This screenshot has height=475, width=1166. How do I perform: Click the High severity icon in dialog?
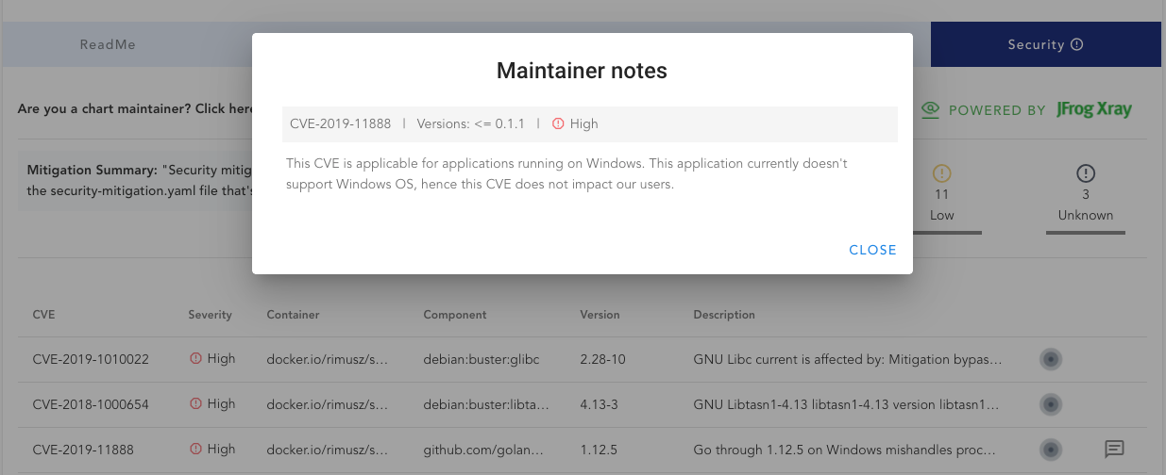[558, 123]
